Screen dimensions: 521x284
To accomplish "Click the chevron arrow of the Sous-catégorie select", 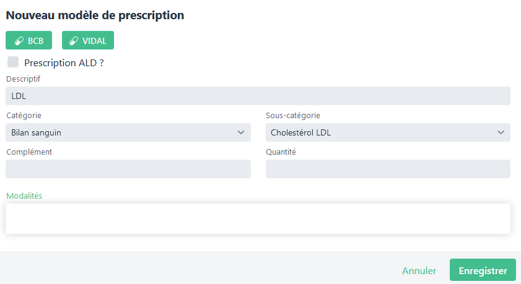I will pyautogui.click(x=501, y=132).
